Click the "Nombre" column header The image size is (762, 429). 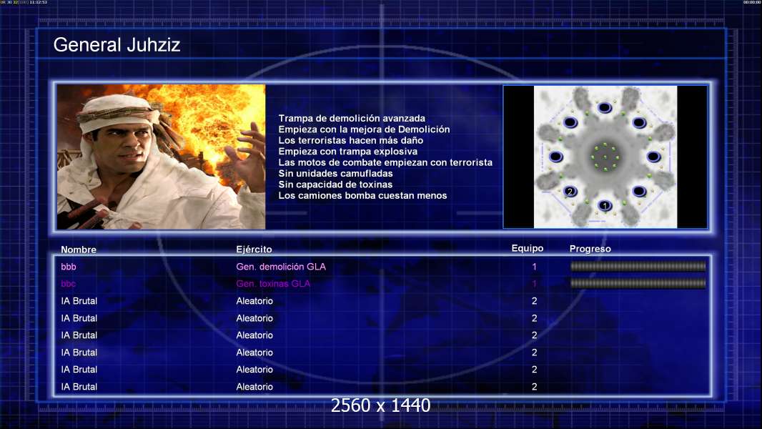(79, 250)
